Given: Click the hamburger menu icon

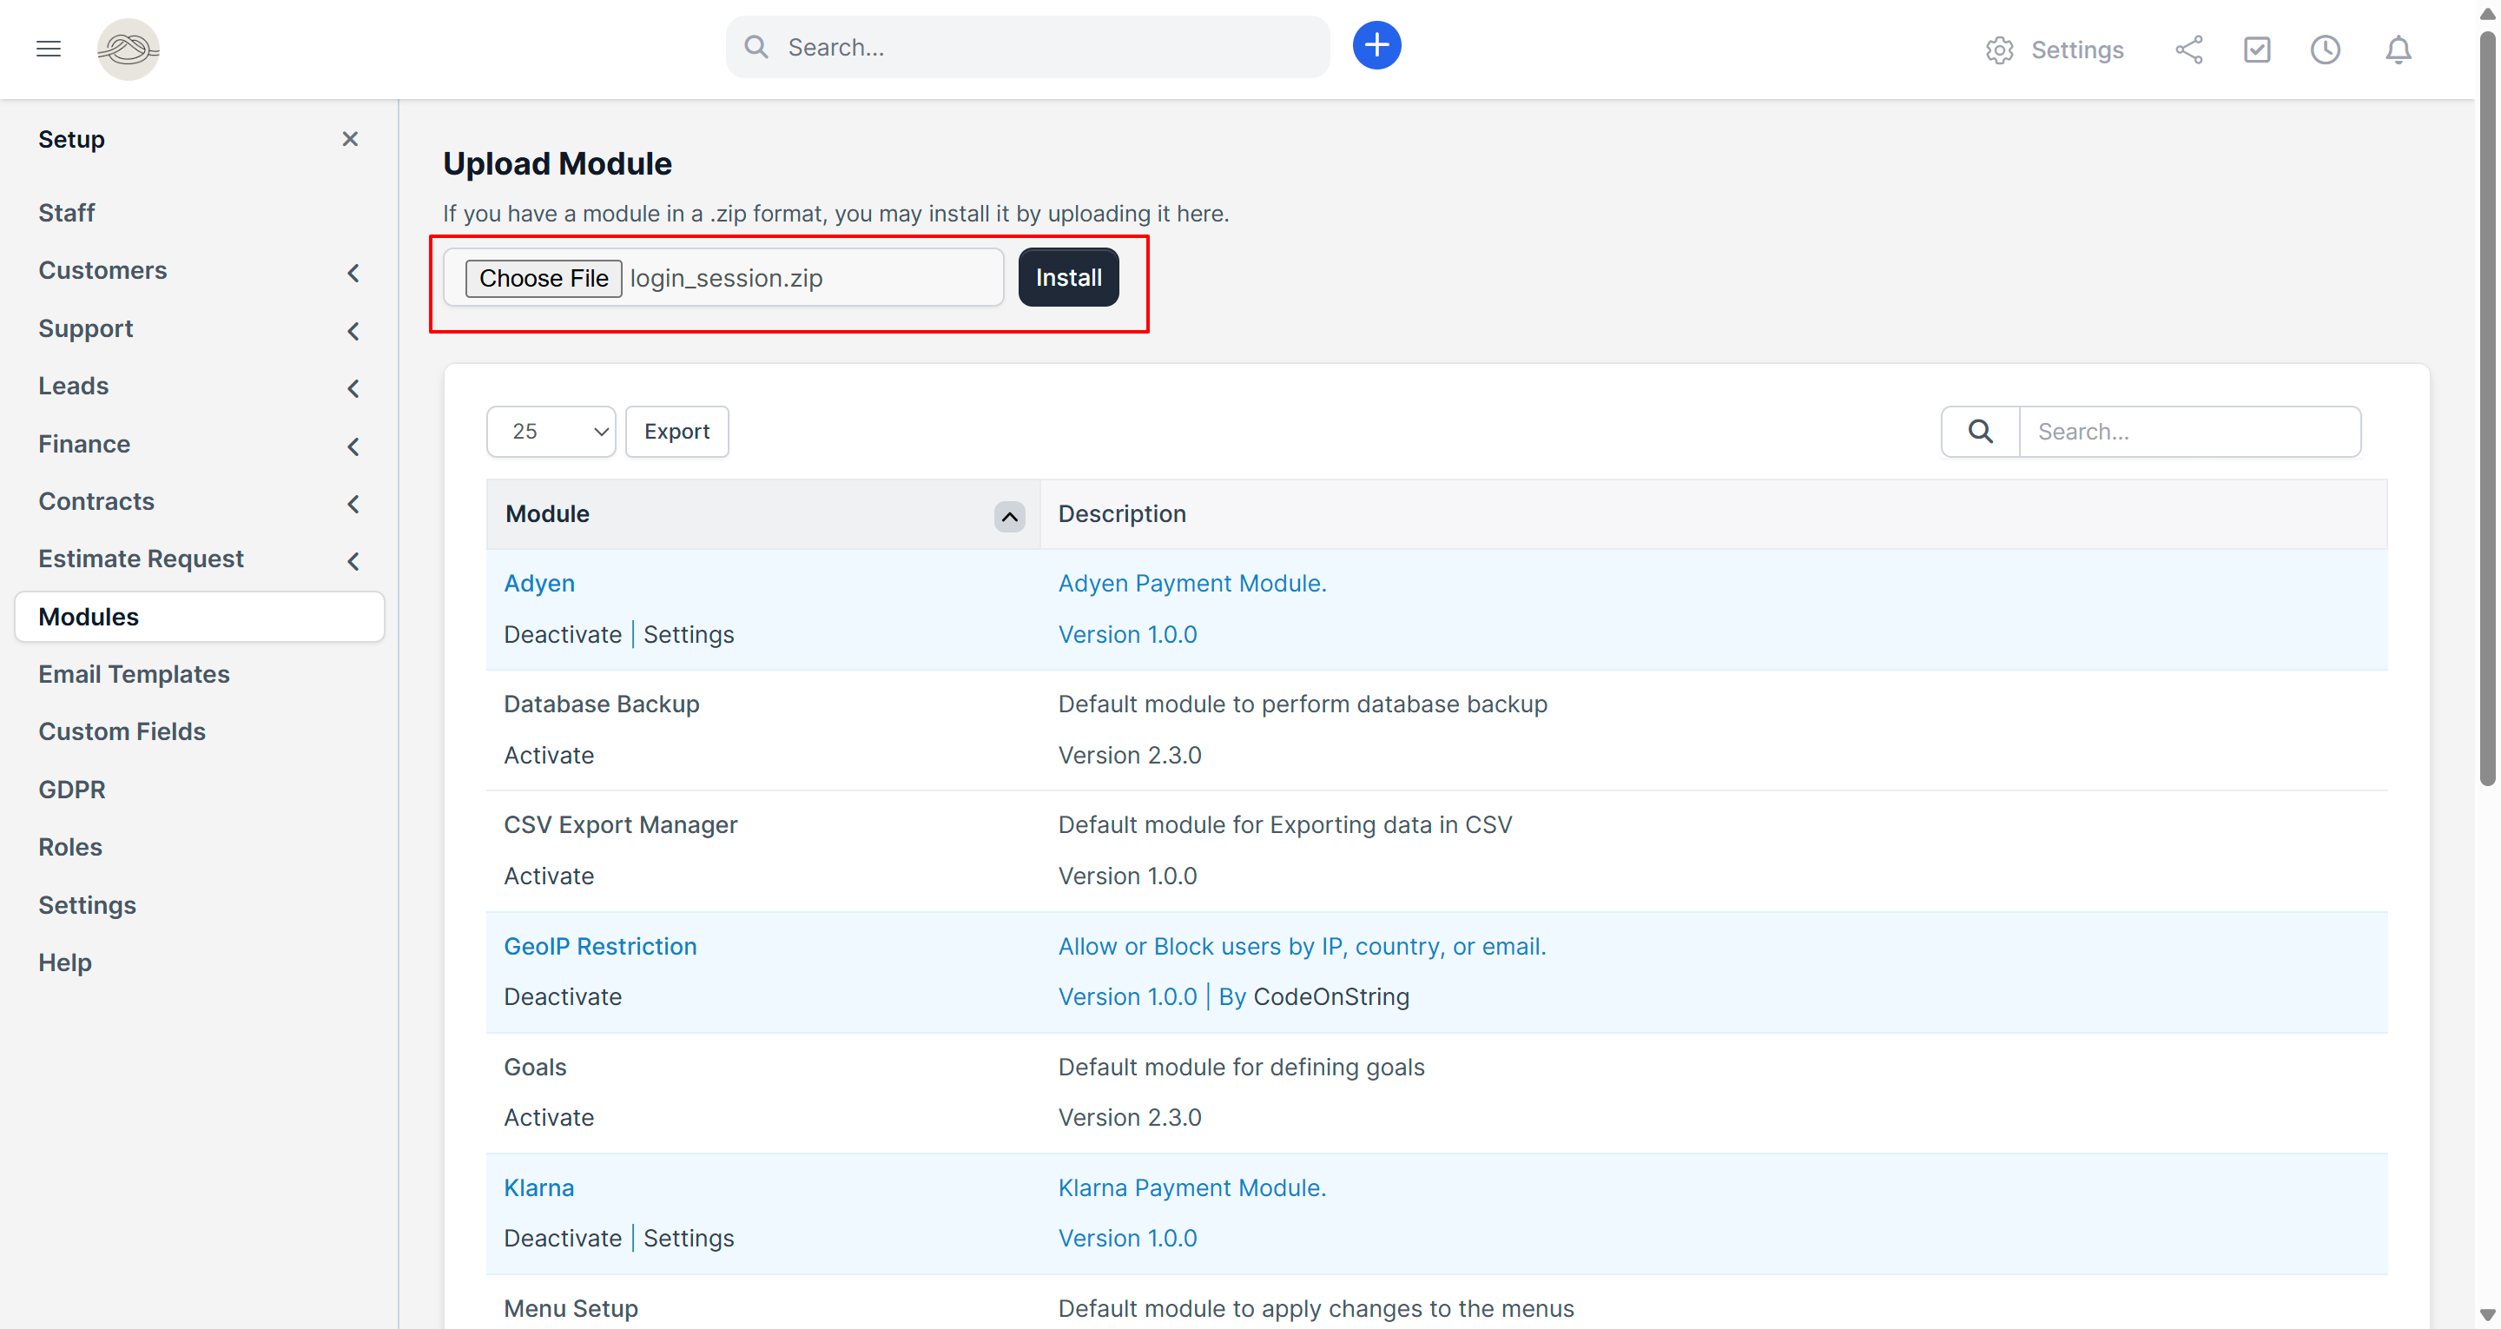Looking at the screenshot, I should point(49,49).
